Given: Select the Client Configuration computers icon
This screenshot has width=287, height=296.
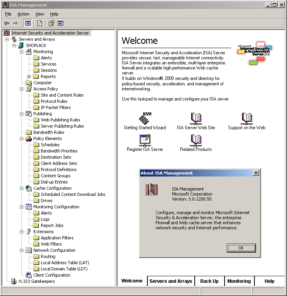Looking at the screenshot, I should (x=28, y=275).
